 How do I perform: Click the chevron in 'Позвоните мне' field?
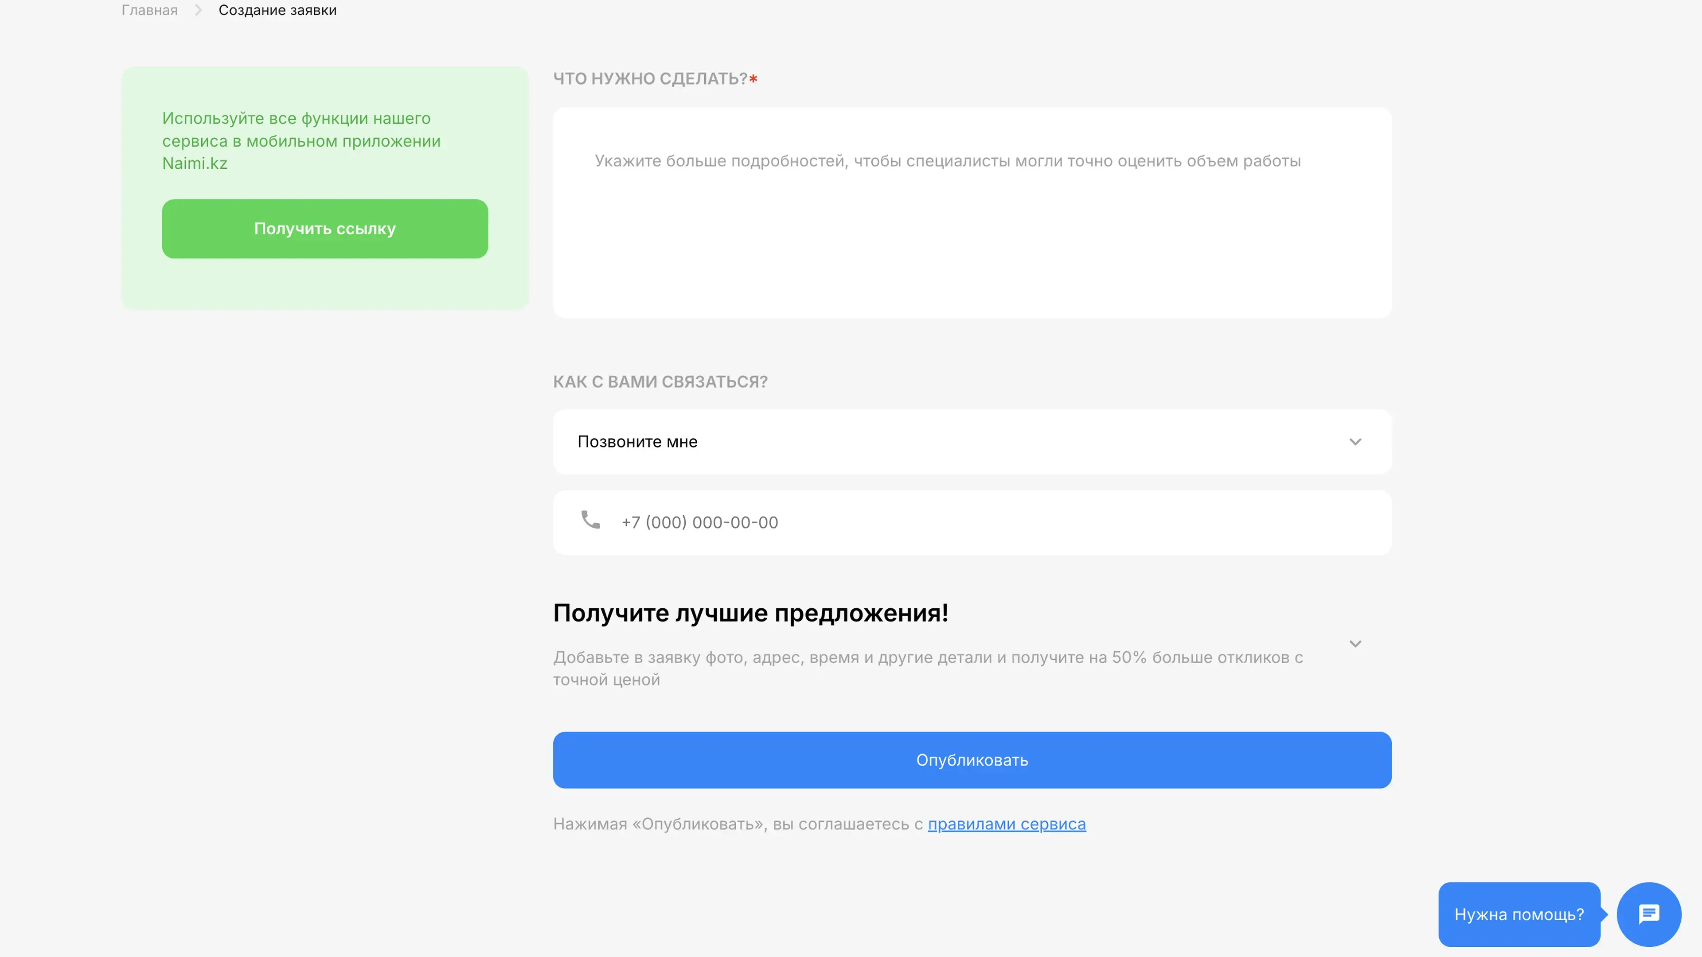tap(1355, 442)
